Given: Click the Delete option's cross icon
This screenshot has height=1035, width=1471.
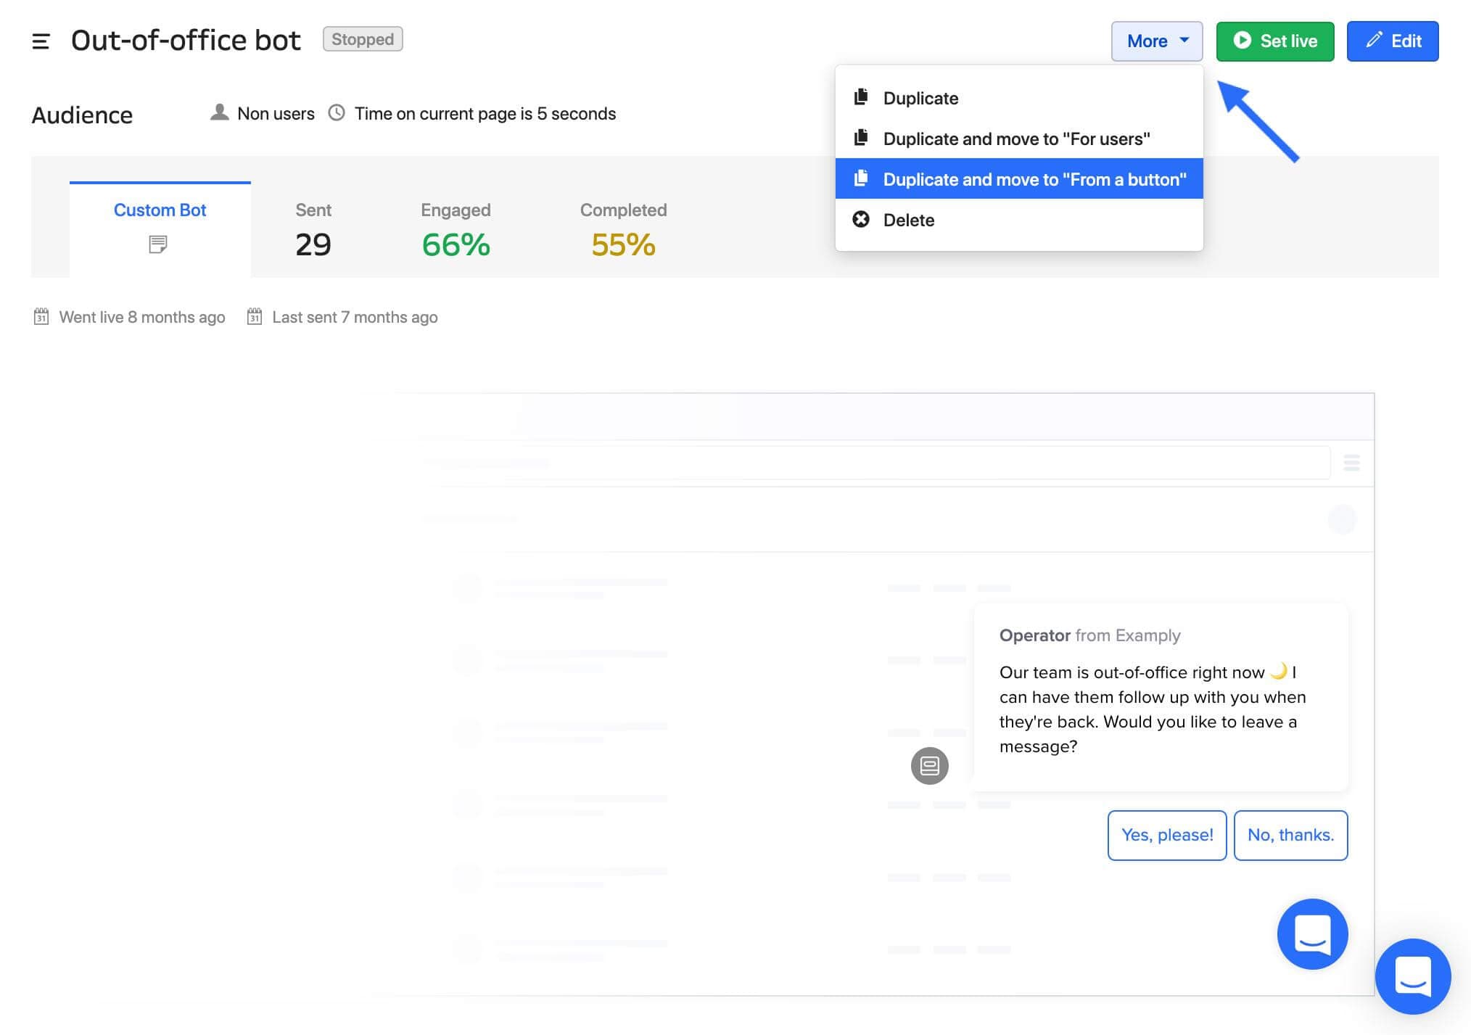Looking at the screenshot, I should [861, 219].
